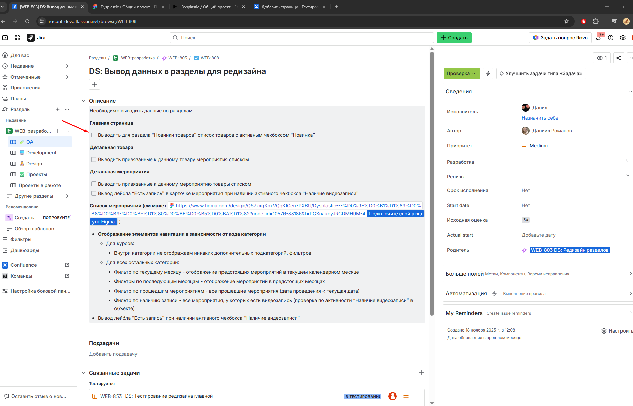633x406 pixels.
Task: Check the "Новинки товаров" checkbox item
Action: pyautogui.click(x=94, y=135)
